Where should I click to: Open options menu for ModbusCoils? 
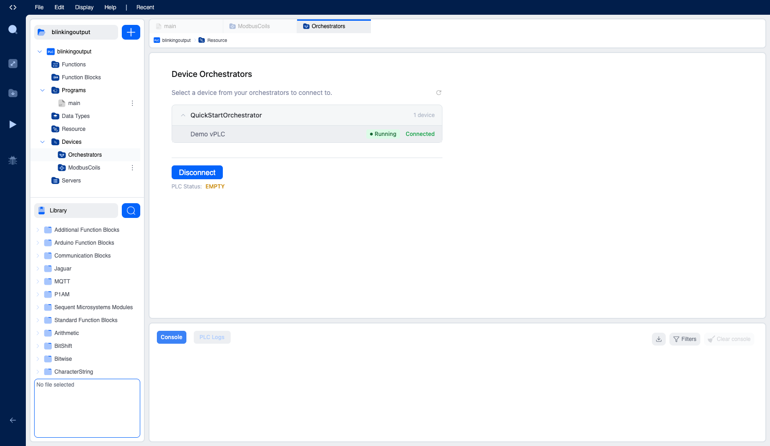click(132, 168)
